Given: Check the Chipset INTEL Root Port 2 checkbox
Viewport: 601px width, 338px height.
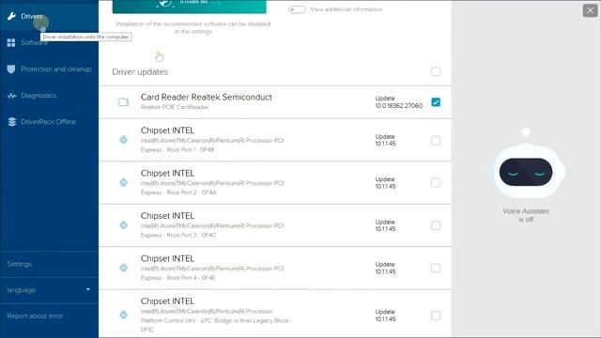Looking at the screenshot, I should tap(436, 183).
